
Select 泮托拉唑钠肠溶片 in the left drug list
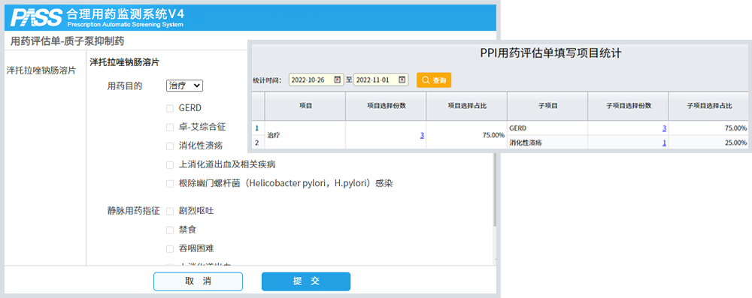(41, 71)
